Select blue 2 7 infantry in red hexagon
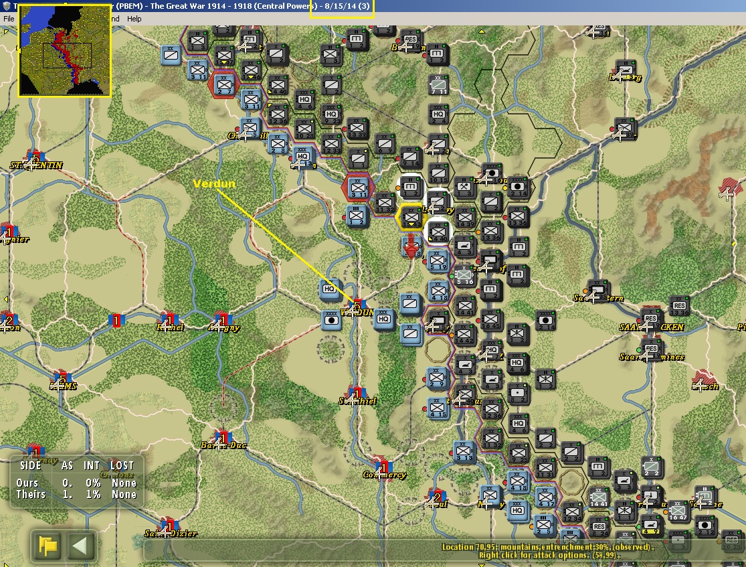The image size is (746, 567). coord(224,84)
